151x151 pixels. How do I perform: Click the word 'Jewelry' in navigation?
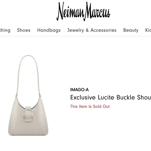[75, 30]
